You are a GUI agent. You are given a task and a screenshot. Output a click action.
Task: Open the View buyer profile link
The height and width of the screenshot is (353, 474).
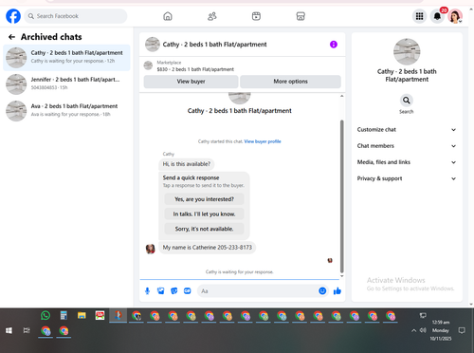263,141
